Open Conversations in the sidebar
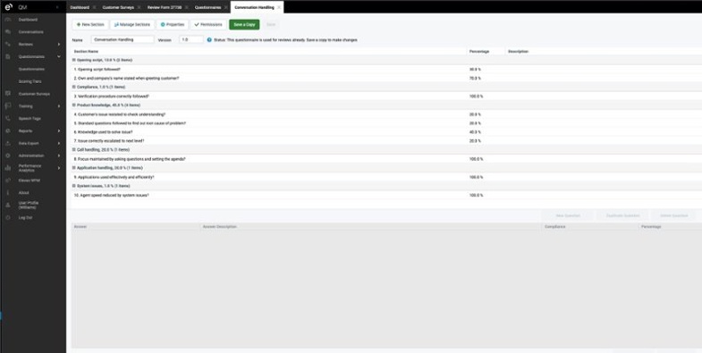The image size is (702, 353). (31, 32)
